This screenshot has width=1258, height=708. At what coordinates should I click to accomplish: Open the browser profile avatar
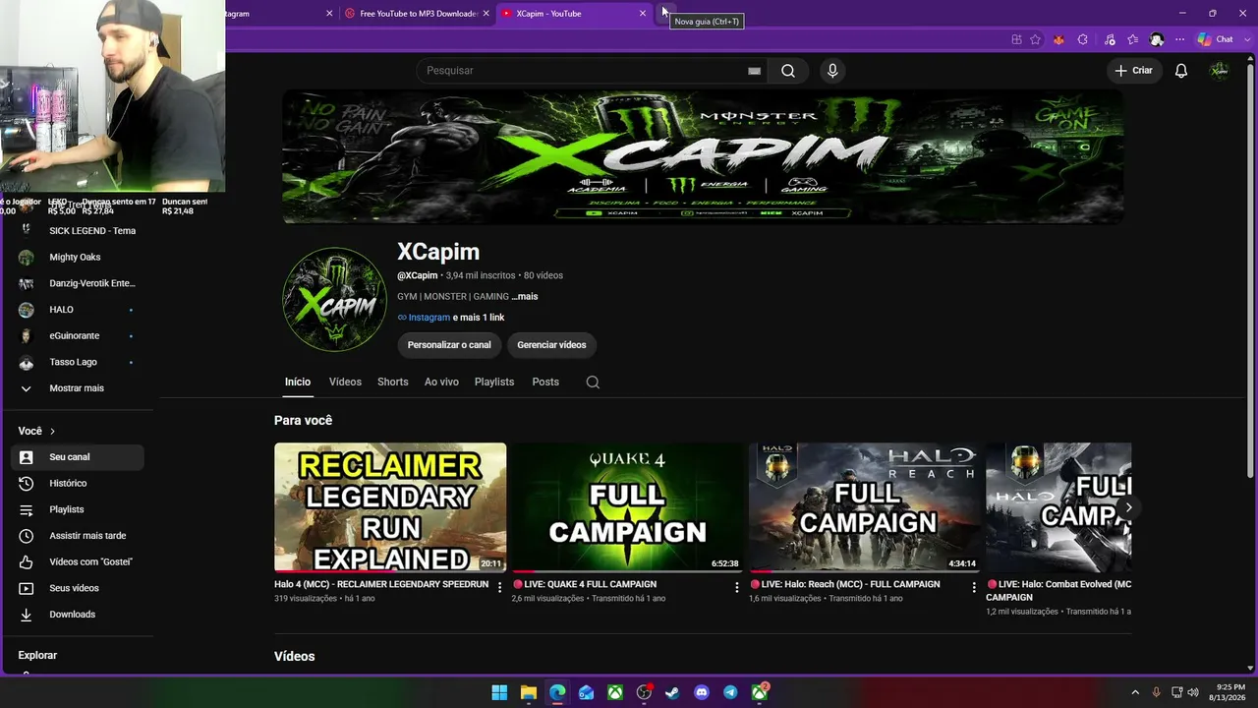1157,39
